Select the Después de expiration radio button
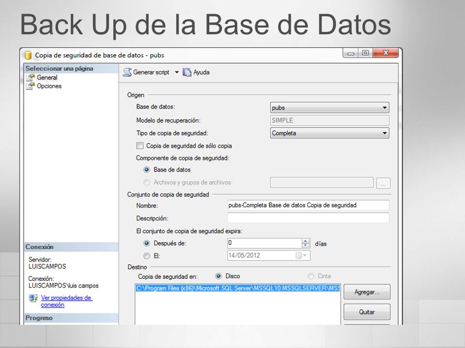Viewport: 465px width, 348px height. pos(146,243)
